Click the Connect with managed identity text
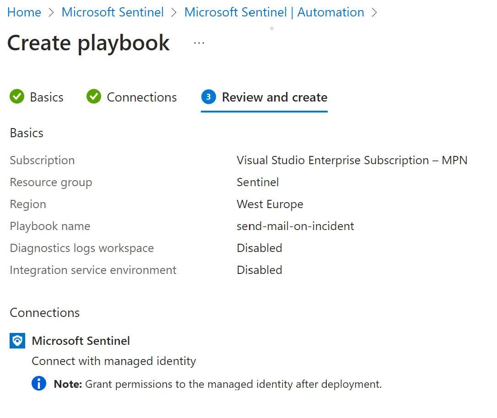Image resolution: width=497 pixels, height=418 pixels. click(x=113, y=361)
